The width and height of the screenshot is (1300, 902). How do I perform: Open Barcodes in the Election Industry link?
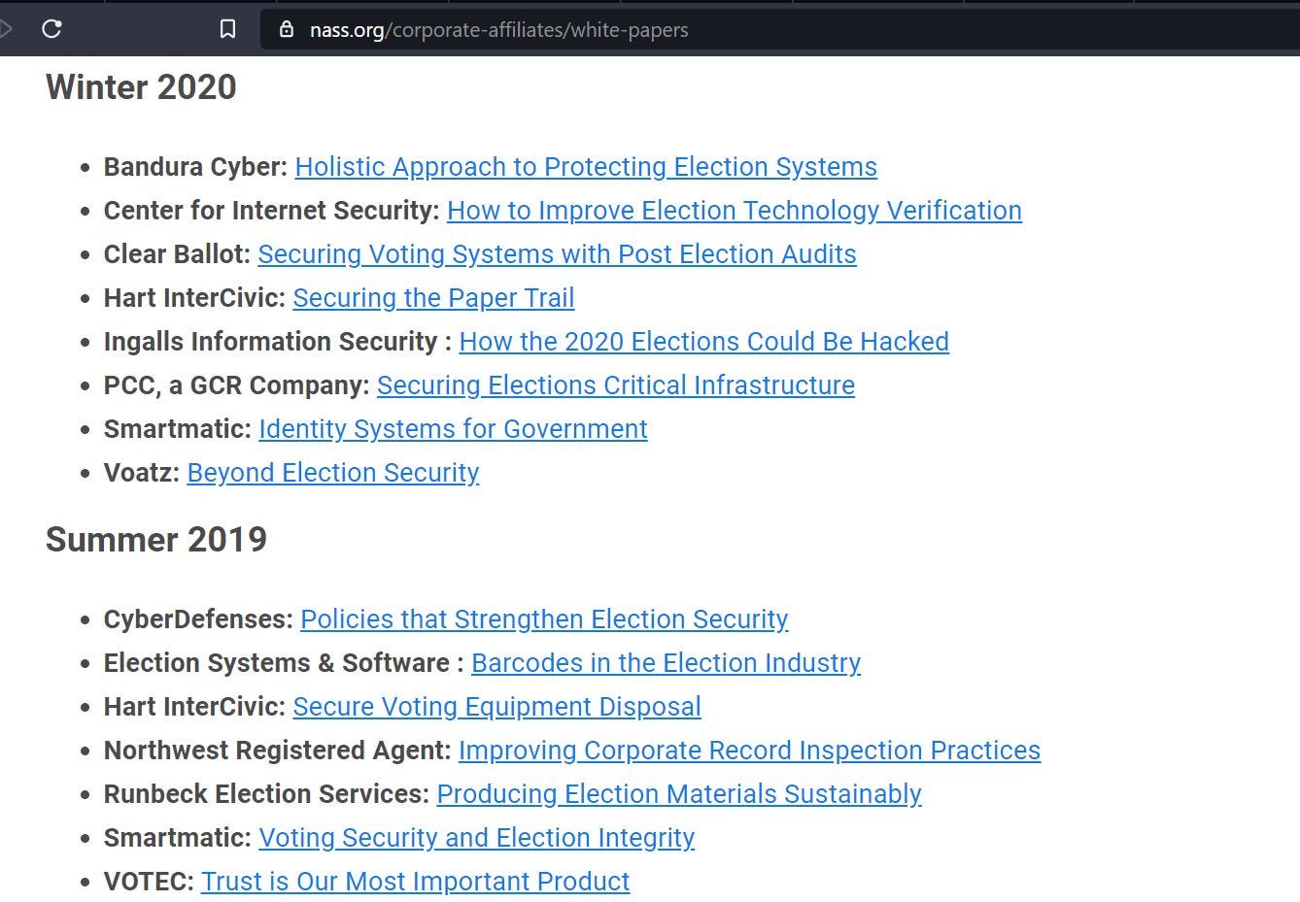[x=666, y=663]
